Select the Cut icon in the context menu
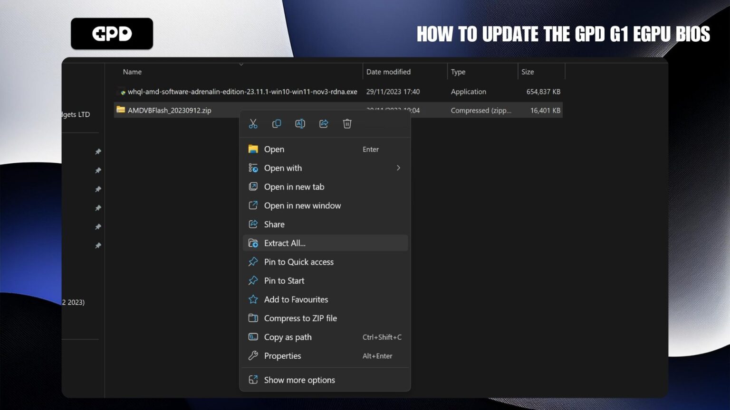The width and height of the screenshot is (730, 410). [253, 123]
